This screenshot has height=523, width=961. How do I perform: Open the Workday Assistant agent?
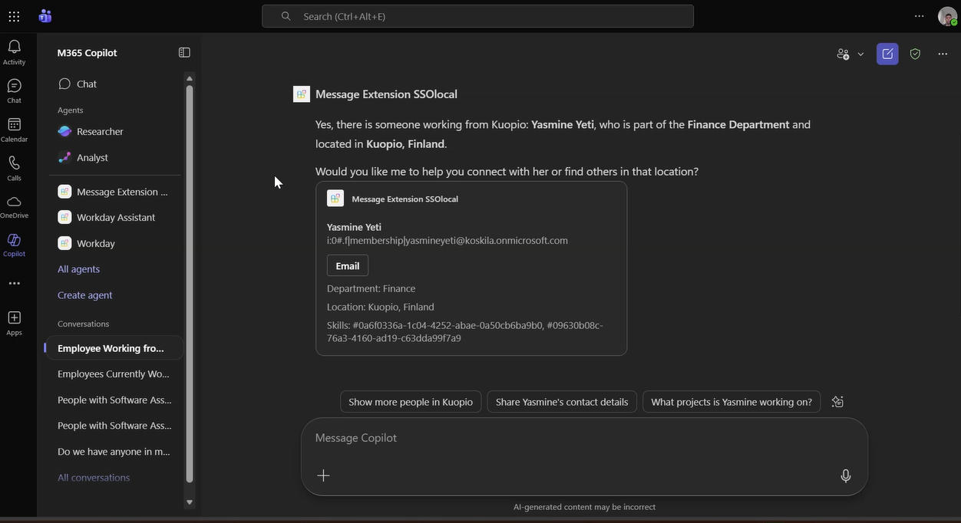(116, 218)
